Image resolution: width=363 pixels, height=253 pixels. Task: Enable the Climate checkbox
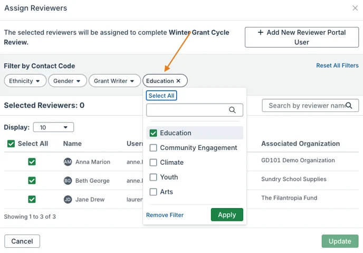coord(153,162)
